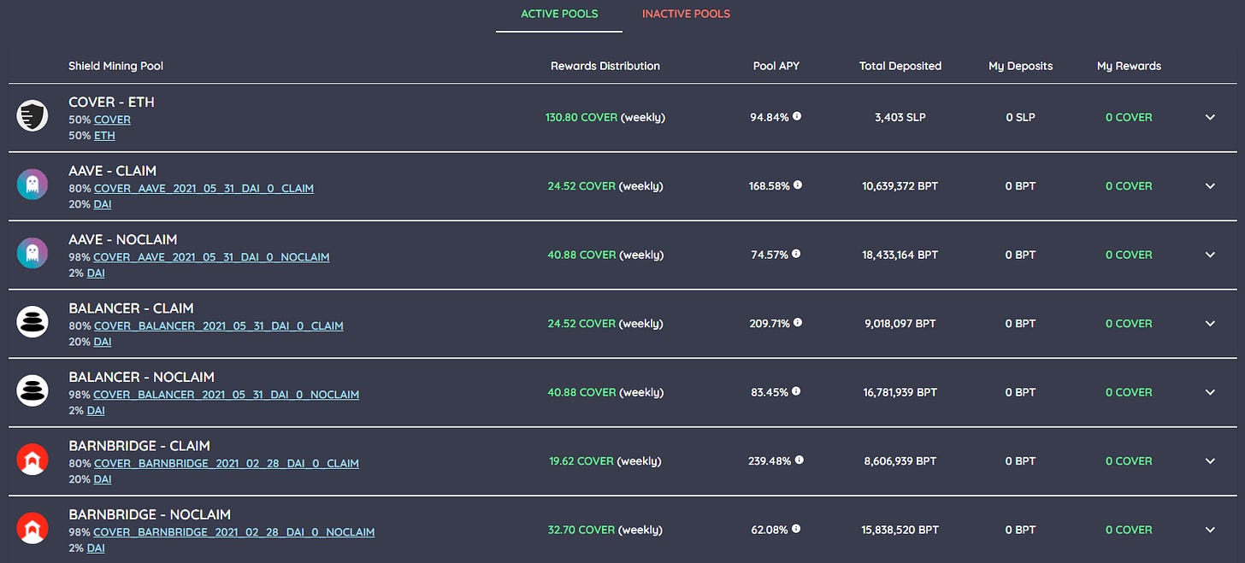Switch to the Inactive Pools tab
Image resolution: width=1245 pixels, height=563 pixels.
[686, 14]
